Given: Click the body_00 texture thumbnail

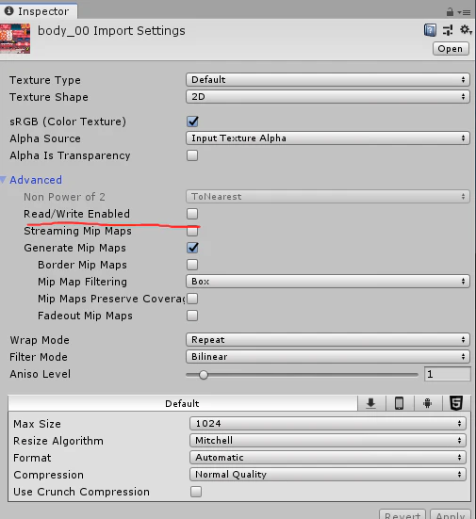Looking at the screenshot, I should coord(15,39).
